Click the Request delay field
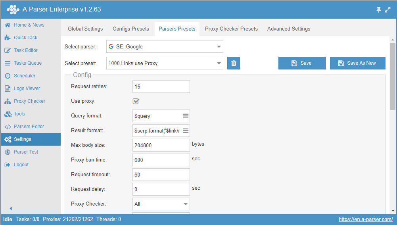This screenshot has width=397, height=225. [x=161, y=189]
